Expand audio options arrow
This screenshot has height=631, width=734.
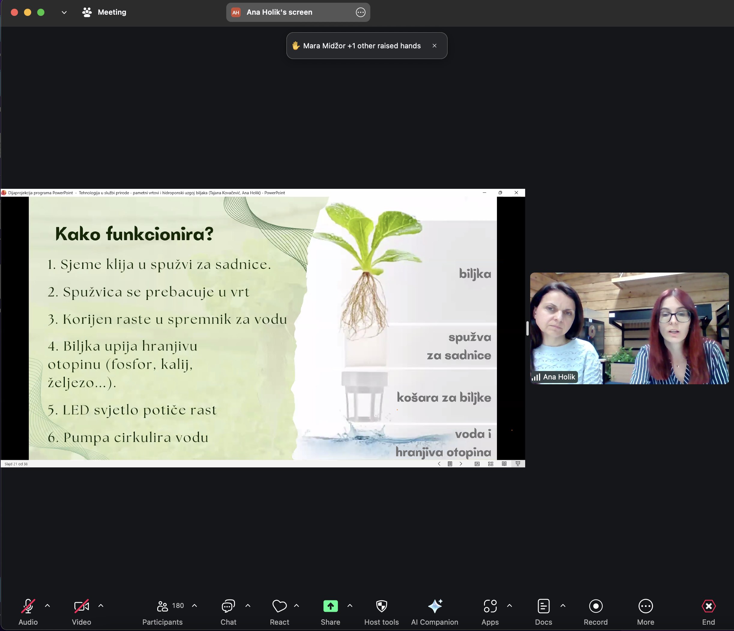pyautogui.click(x=47, y=606)
